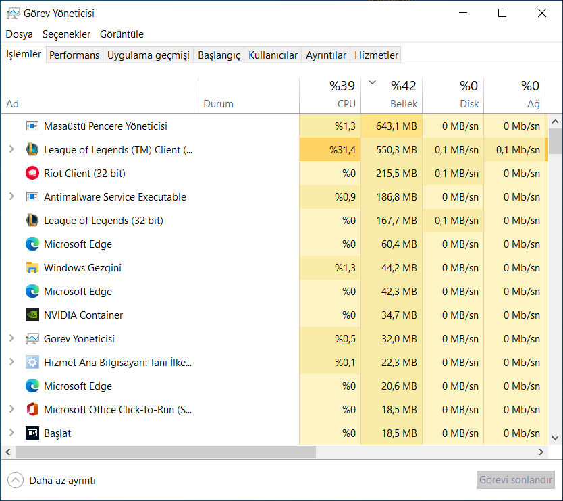Click the Masaüstü Pencere Yöneticisi process icon
This screenshot has width=563, height=501.
click(x=32, y=126)
